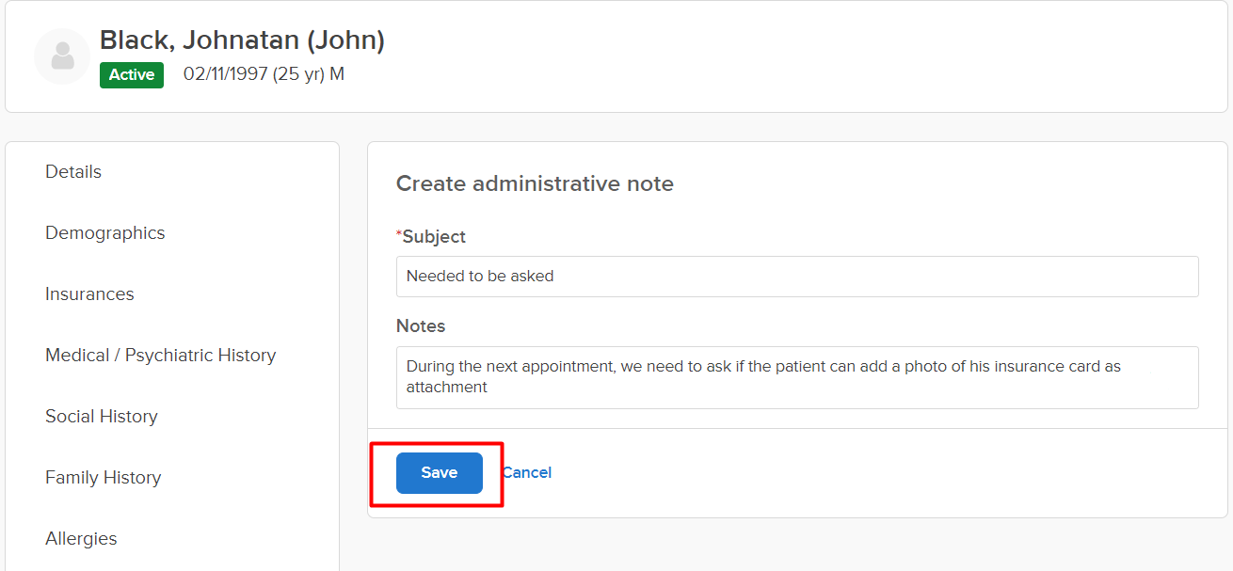Click the '(25 yr) M' age text

coord(309,74)
